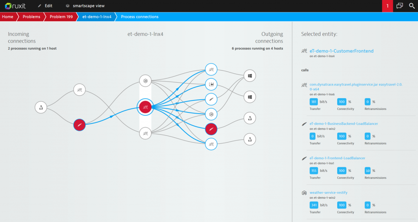Click the feather icon beside BusinessBackend-LoadBalancer

pos(304,124)
